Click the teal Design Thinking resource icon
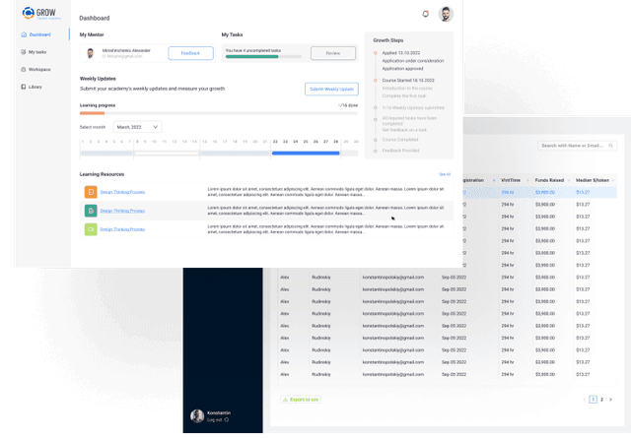 pos(91,211)
